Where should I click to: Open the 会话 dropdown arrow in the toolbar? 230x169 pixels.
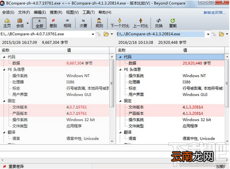pos(27,23)
